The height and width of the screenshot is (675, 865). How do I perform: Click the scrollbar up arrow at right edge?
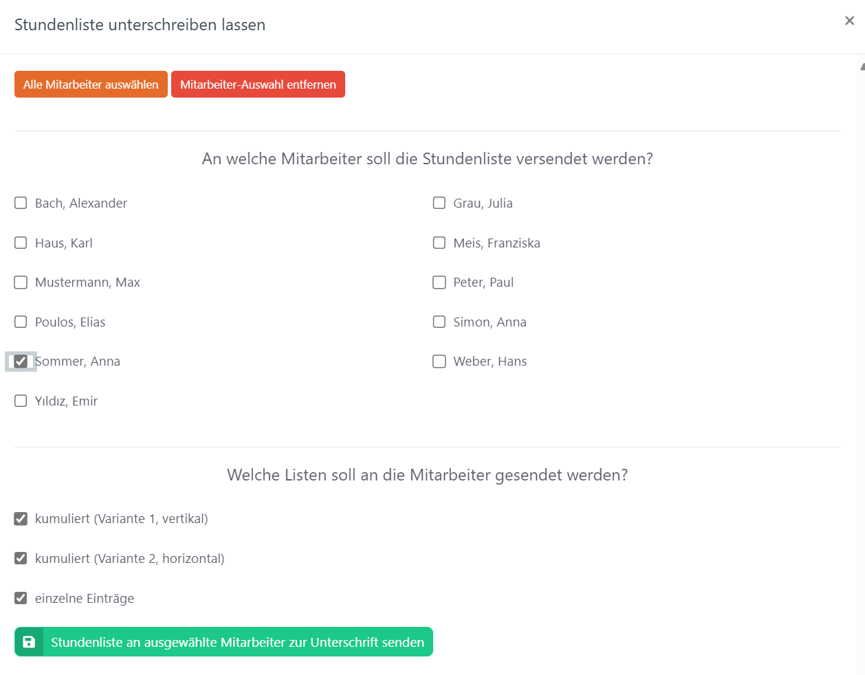click(x=862, y=67)
